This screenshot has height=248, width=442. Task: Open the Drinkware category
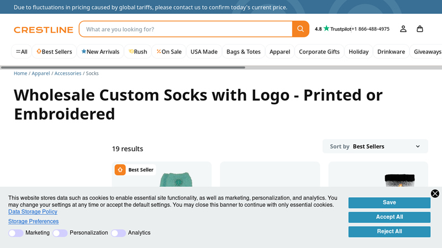(x=391, y=52)
